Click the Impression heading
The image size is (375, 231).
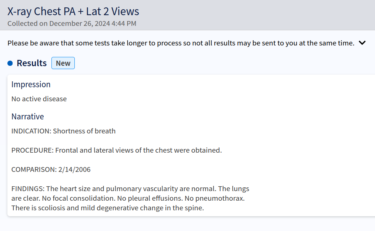coord(31,84)
